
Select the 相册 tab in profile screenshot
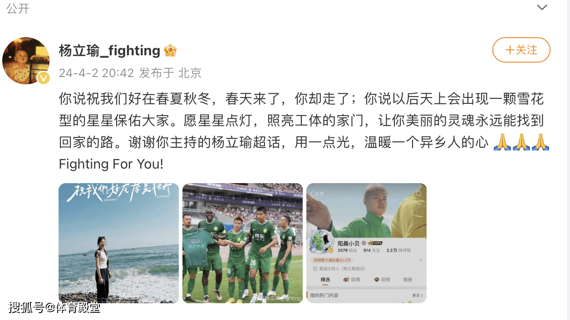tap(408, 280)
